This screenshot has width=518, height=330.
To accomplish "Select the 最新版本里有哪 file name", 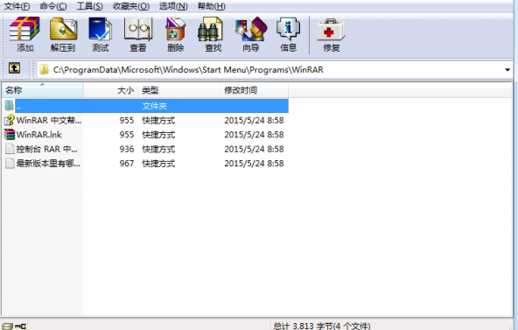I will [x=48, y=163].
